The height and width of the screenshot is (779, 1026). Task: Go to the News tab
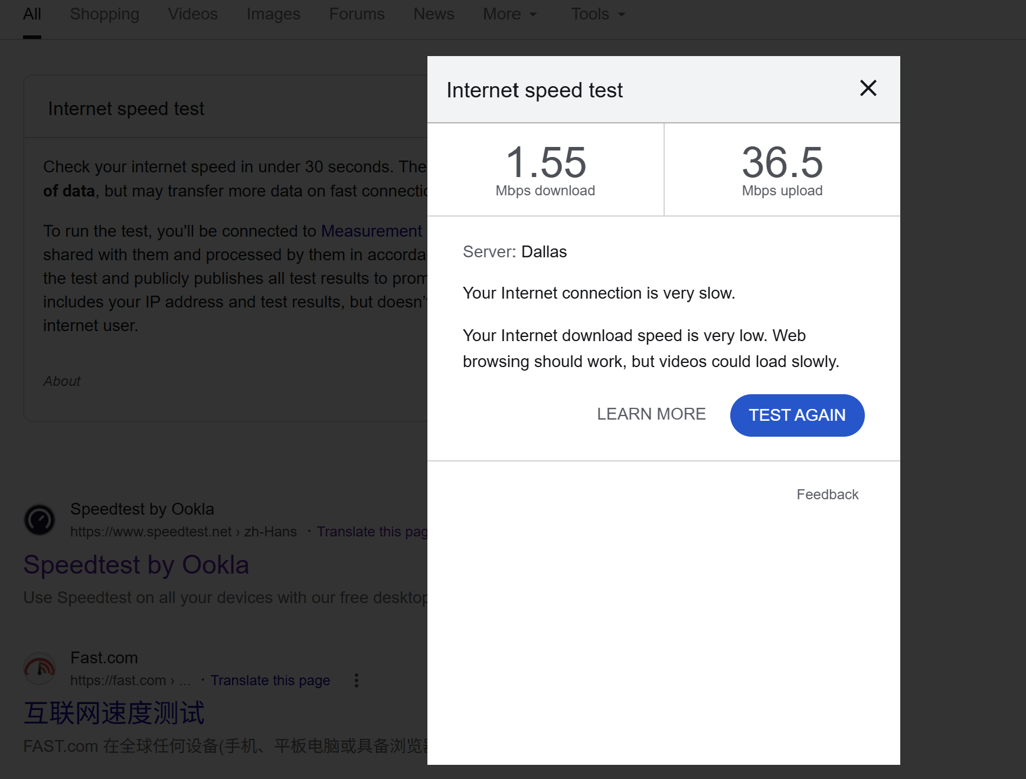pyautogui.click(x=434, y=14)
